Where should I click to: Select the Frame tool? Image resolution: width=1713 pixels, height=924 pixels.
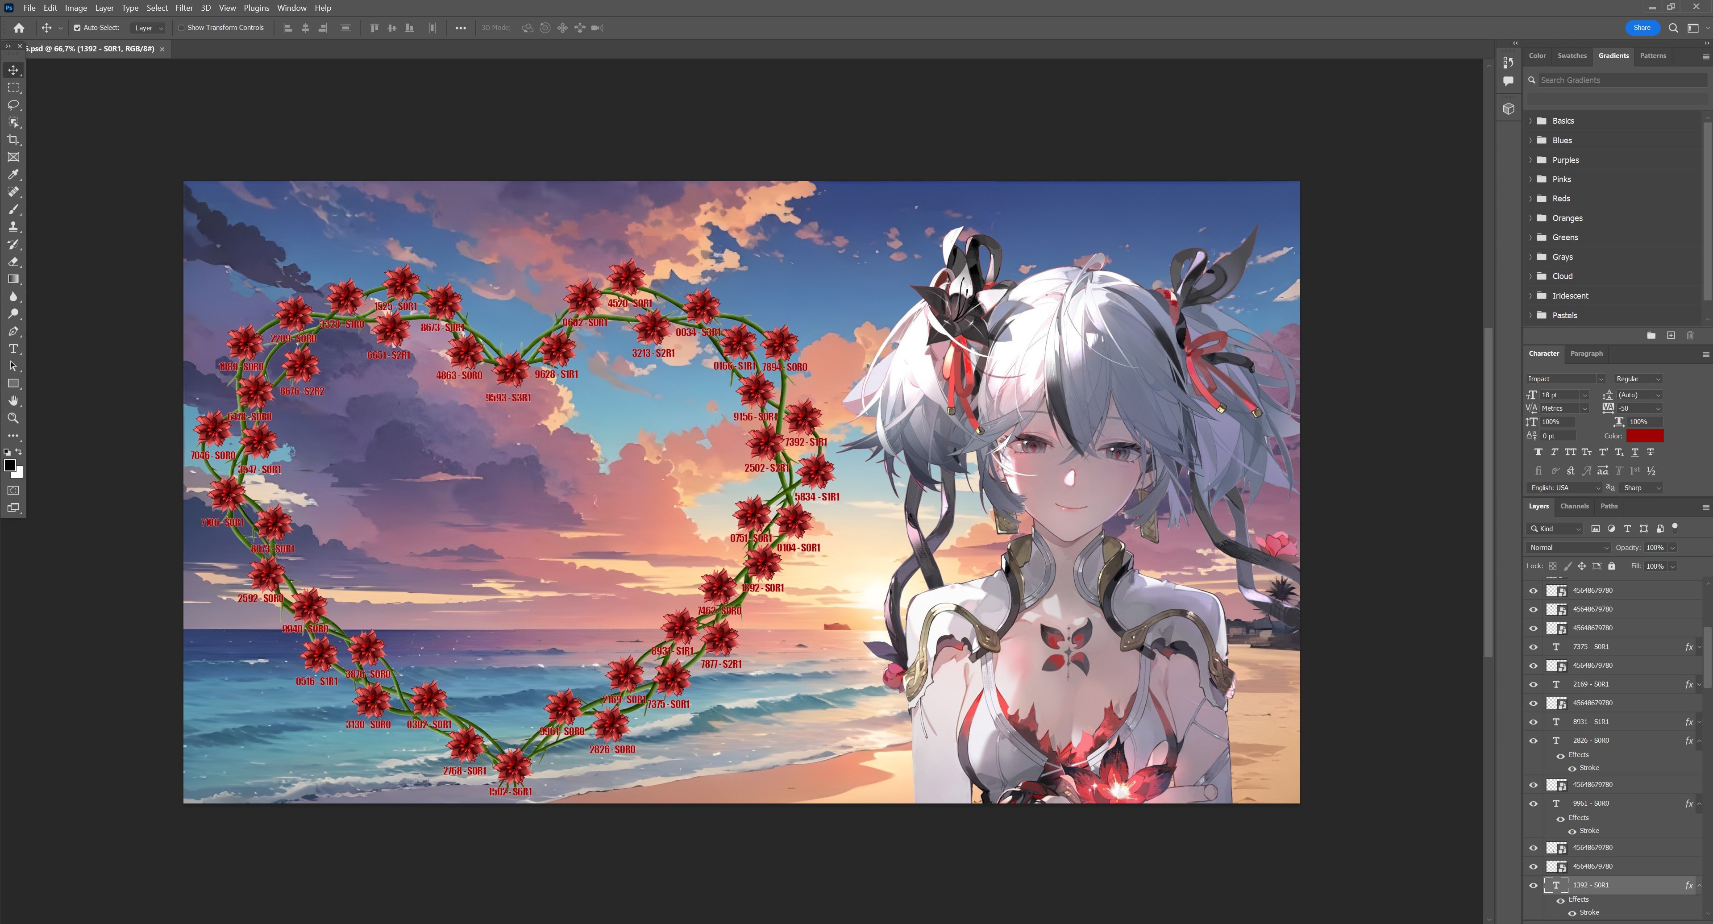click(13, 157)
